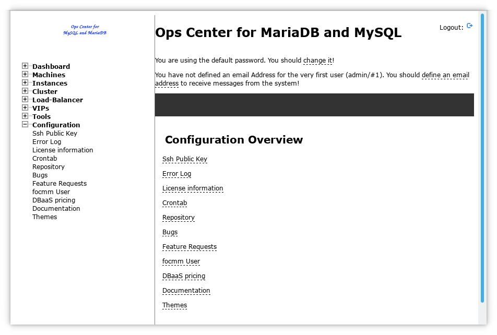
Task: Click the 'Ops Center for MariaDB and MySQL' heading
Action: (278, 33)
